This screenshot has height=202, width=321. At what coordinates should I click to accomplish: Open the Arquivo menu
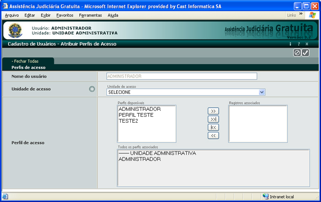[x=11, y=15]
